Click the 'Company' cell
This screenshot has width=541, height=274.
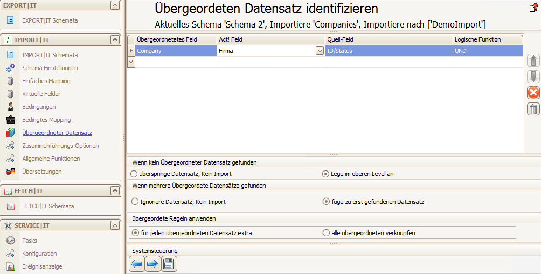coord(176,51)
